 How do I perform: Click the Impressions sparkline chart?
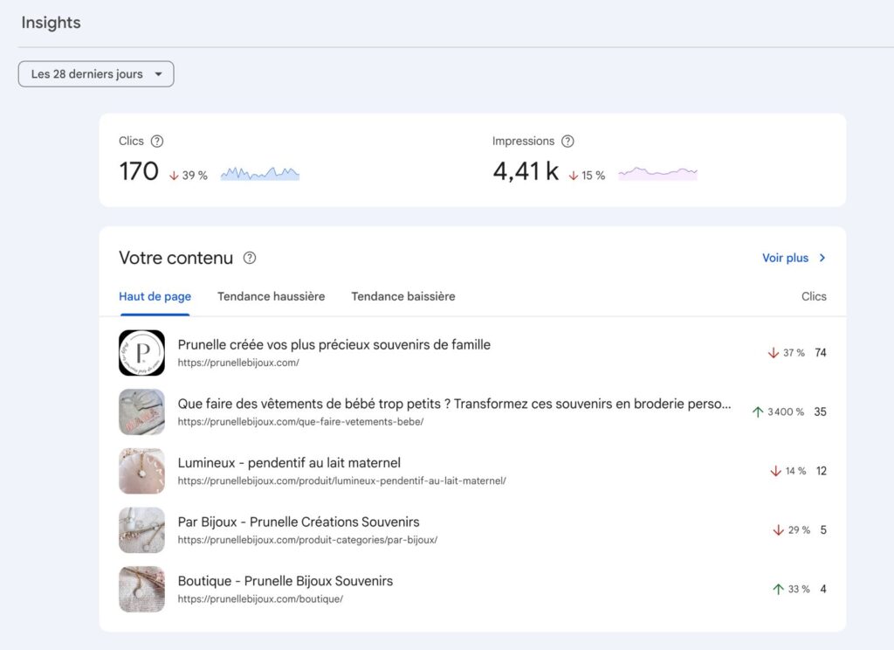pos(657,174)
